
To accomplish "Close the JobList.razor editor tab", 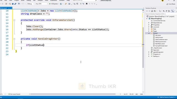I will click(x=11, y=8).
